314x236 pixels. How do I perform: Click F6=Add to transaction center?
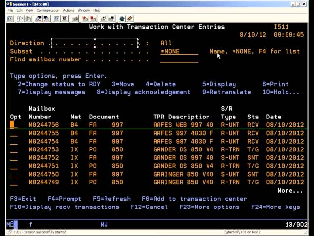click(x=194, y=199)
